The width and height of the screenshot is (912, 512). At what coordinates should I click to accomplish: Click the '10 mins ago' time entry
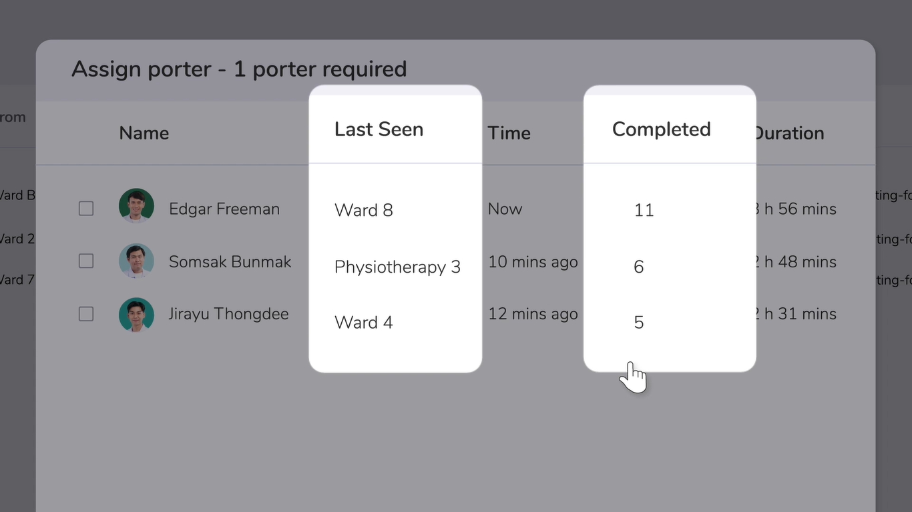click(x=533, y=262)
